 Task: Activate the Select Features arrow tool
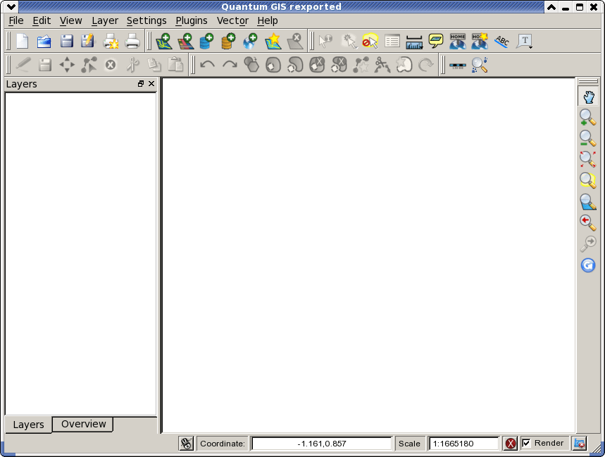click(x=349, y=42)
